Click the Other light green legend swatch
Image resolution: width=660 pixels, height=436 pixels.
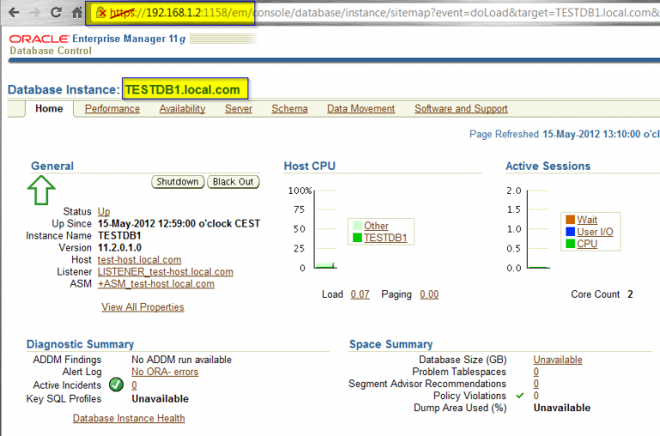coord(357,226)
